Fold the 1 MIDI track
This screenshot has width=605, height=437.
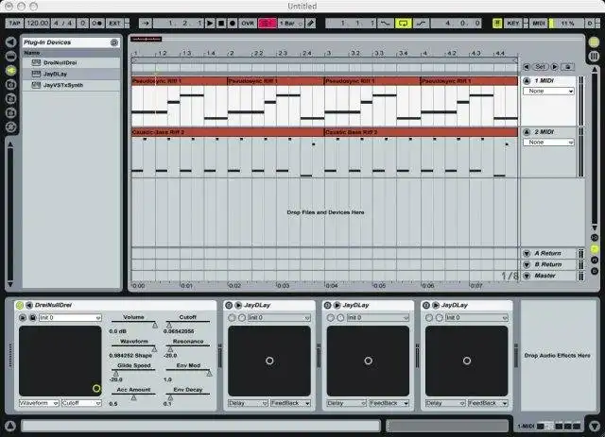(x=527, y=80)
